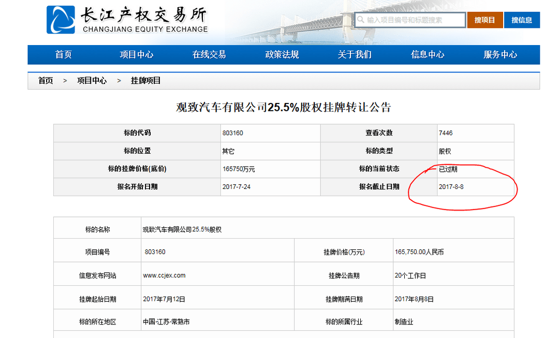Click the 标的挂牌价格(底价) label cell
The width and height of the screenshot is (559, 338).
[137, 169]
